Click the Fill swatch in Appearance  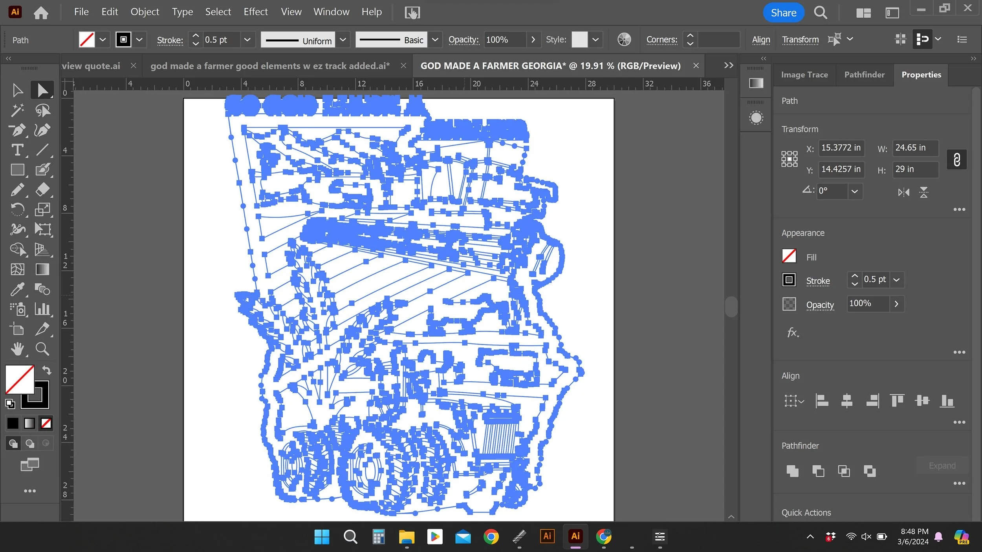[789, 256]
